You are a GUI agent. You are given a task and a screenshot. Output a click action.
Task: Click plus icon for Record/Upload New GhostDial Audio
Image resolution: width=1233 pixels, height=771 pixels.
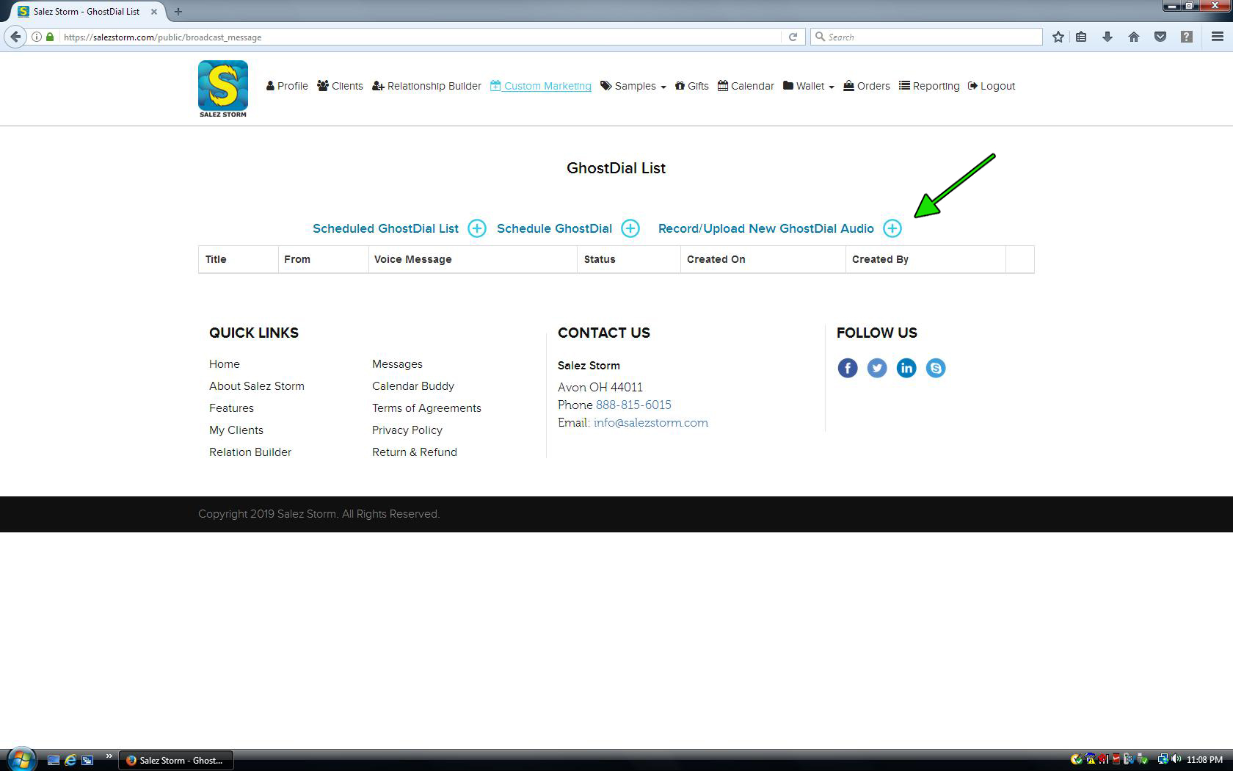pos(892,228)
